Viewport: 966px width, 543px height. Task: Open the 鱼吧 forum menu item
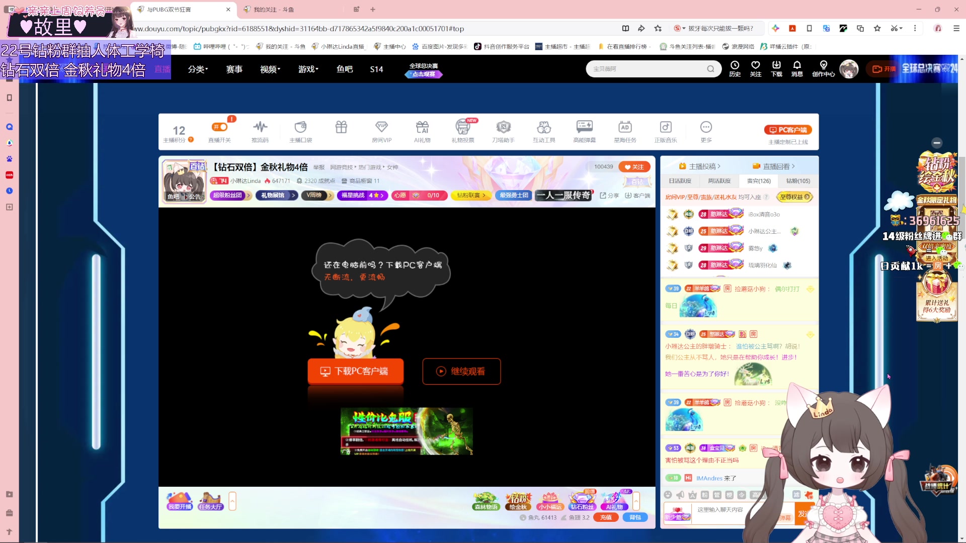pos(345,69)
